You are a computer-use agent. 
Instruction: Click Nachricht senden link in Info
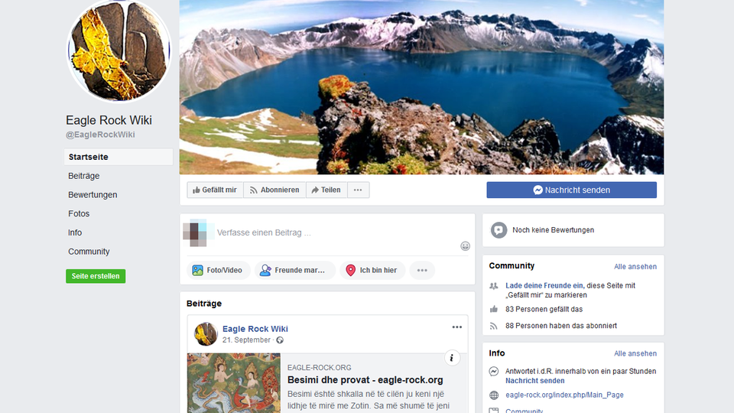pos(535,381)
